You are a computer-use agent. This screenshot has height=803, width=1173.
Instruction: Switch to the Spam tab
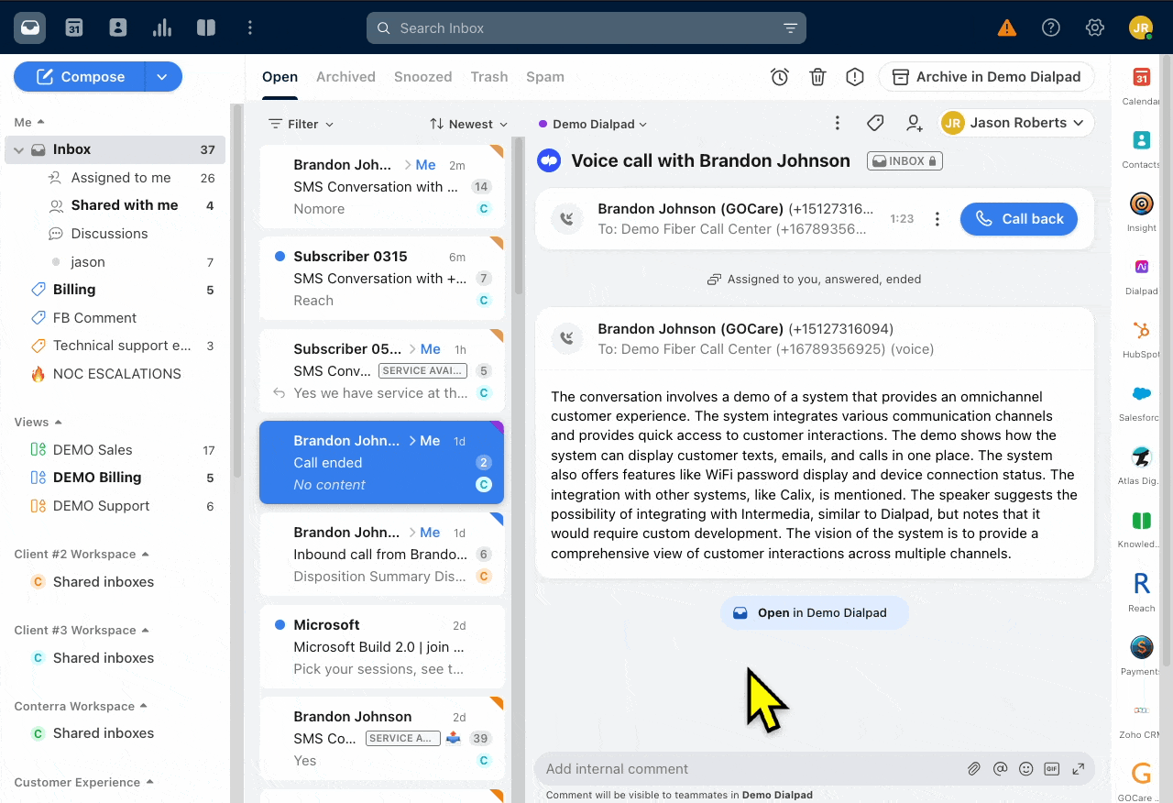tap(545, 77)
